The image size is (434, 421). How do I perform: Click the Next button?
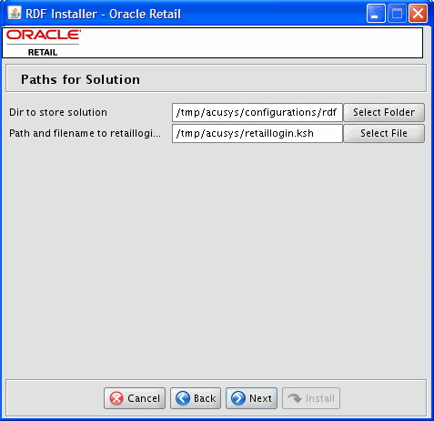(251, 398)
